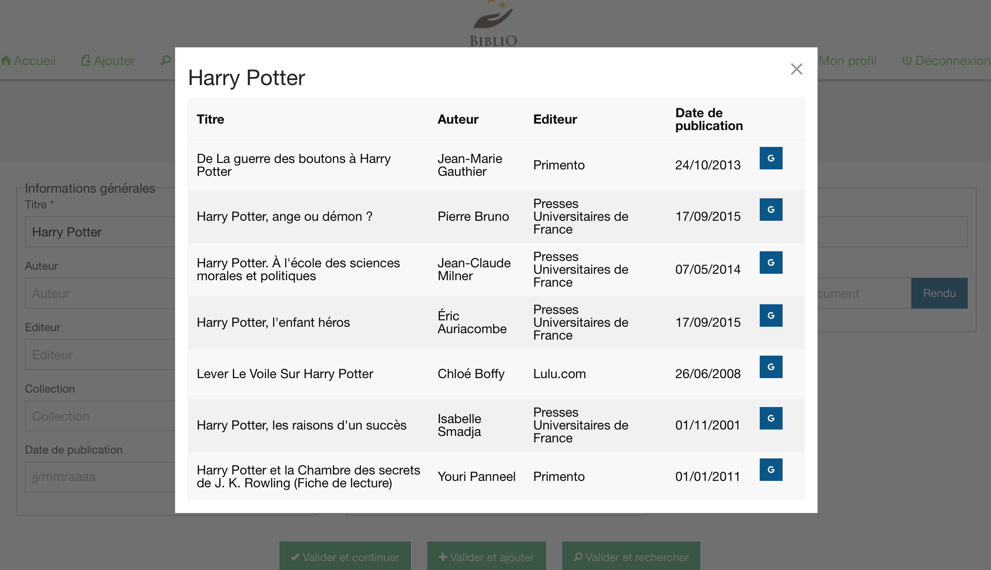
Task: Select title 'Harry Potter et la Chambre des secrets'
Action: (x=308, y=476)
